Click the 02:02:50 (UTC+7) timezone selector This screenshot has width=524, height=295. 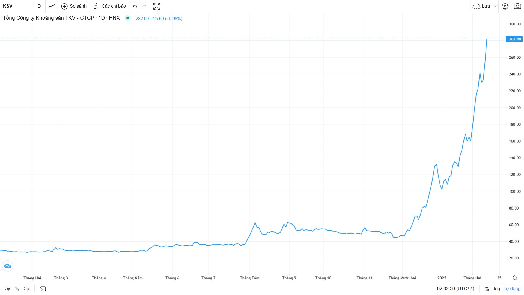[455, 288]
